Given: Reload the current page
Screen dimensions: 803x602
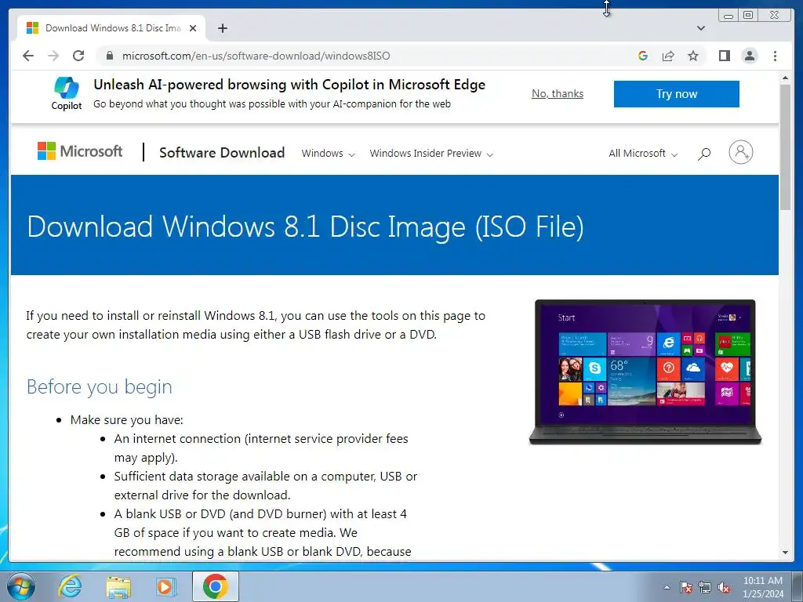Looking at the screenshot, I should (78, 56).
